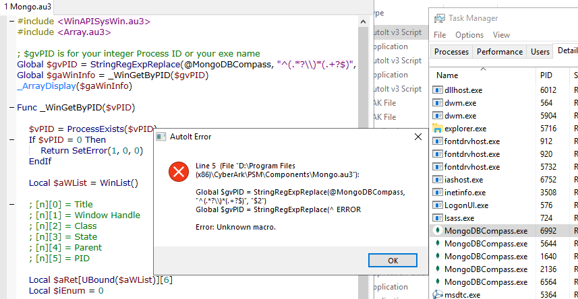Select MongoDBCompass.exe leaf icon PID 1640
578x299 pixels.
click(438, 257)
